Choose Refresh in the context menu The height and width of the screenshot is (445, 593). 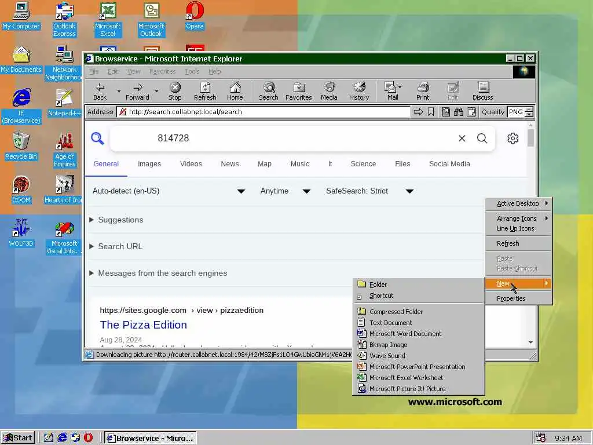[x=519, y=243]
